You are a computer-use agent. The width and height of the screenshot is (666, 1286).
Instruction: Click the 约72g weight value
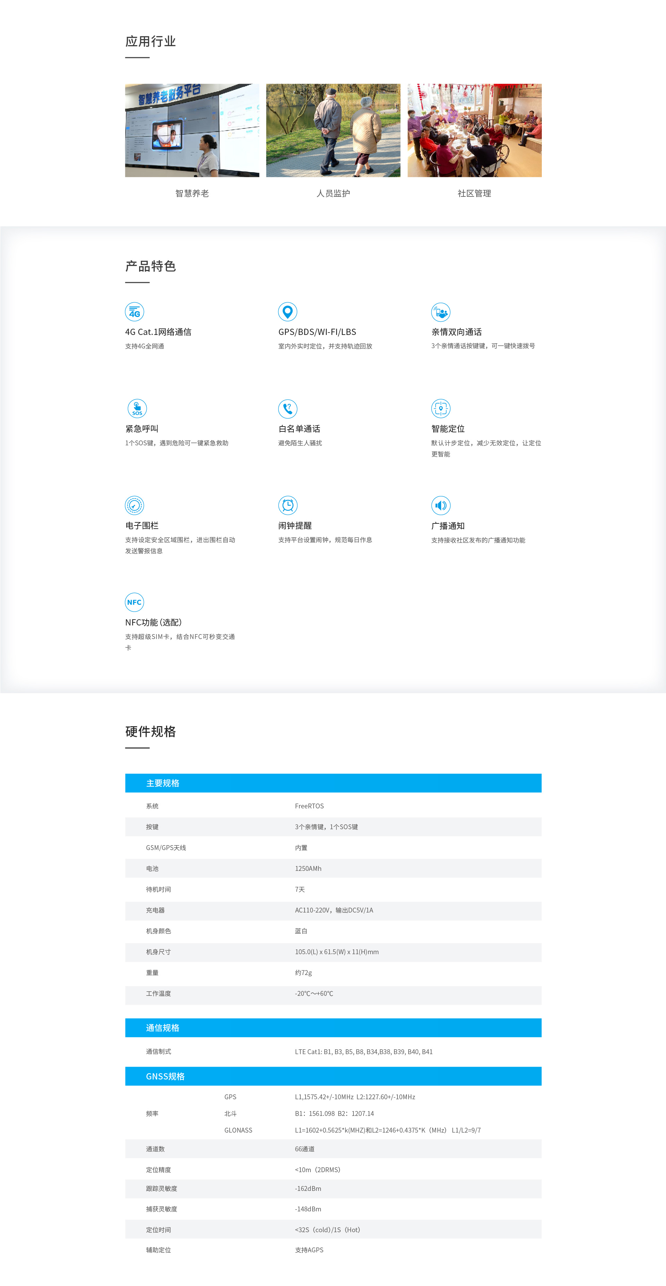[303, 973]
